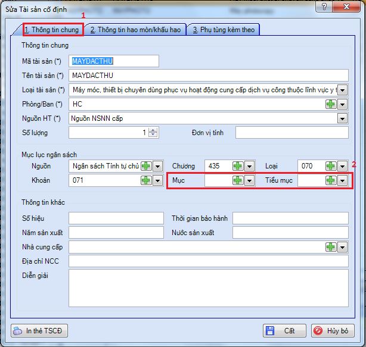Viewport: 366px width, 347px height.
Task: Focus the Đơn vị tính field
Action: tap(291, 133)
